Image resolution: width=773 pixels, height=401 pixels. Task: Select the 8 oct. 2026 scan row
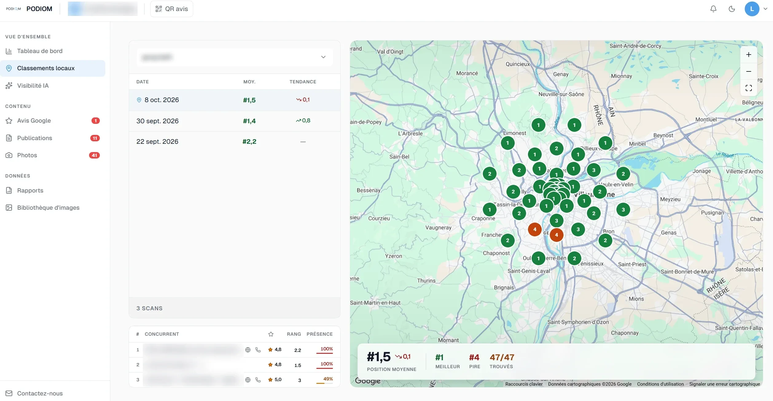point(235,100)
